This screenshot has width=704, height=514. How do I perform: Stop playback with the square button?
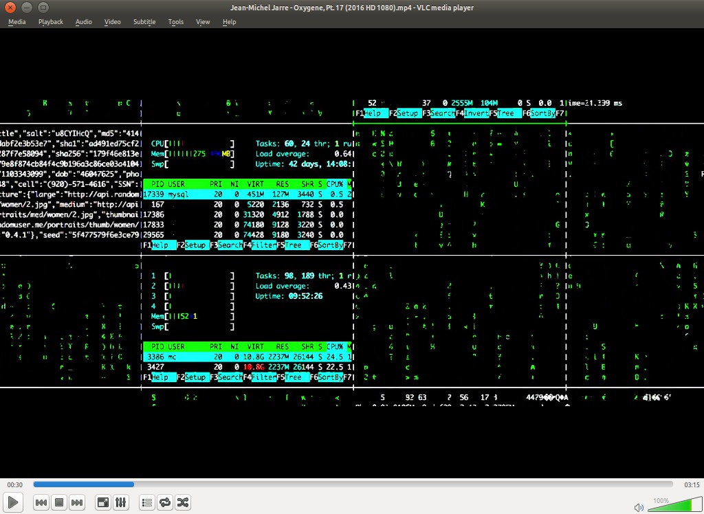click(x=59, y=502)
